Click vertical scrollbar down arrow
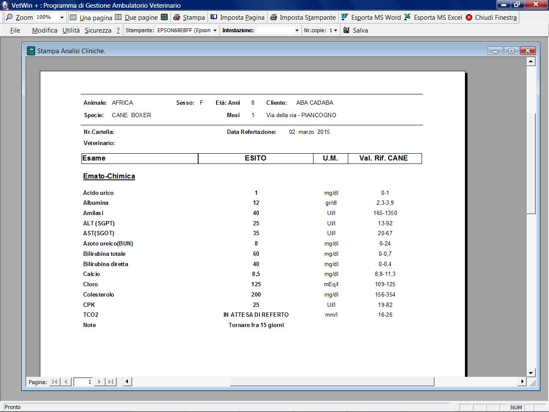Screen dimensions: 549x412 531,373
